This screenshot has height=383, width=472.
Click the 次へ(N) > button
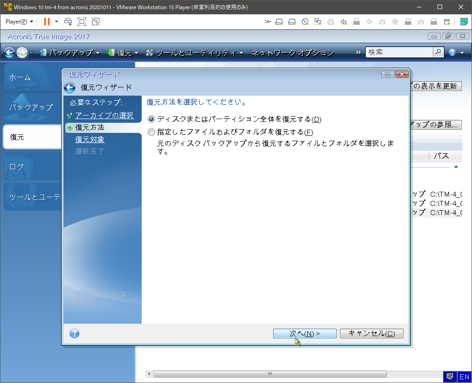(x=305, y=333)
